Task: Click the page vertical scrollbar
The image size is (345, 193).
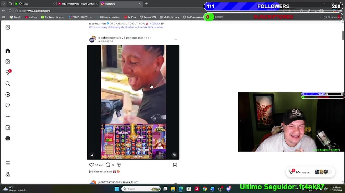Action: click(343, 35)
